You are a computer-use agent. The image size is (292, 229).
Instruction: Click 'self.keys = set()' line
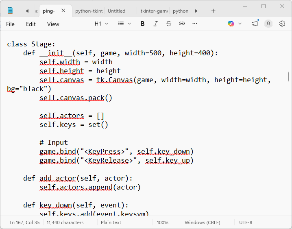point(74,124)
